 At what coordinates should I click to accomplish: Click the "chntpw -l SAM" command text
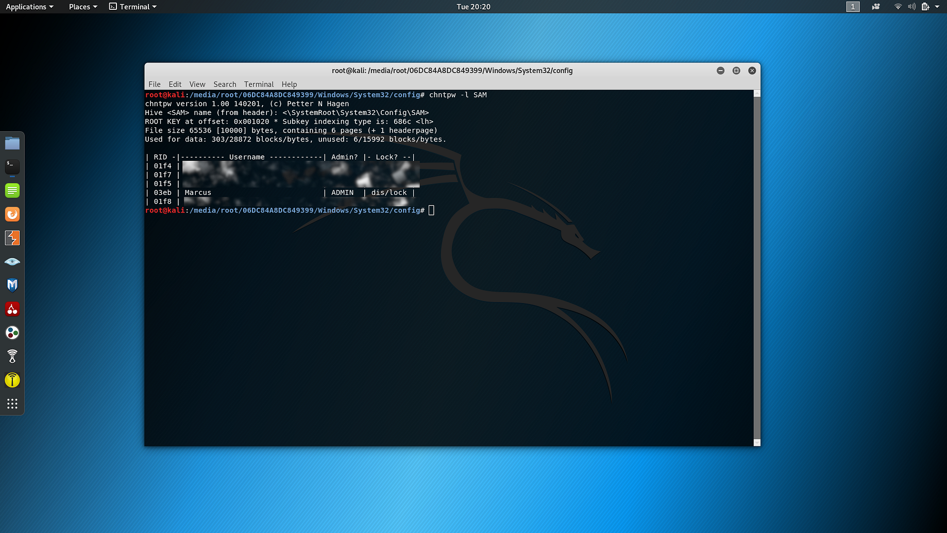pyautogui.click(x=458, y=95)
